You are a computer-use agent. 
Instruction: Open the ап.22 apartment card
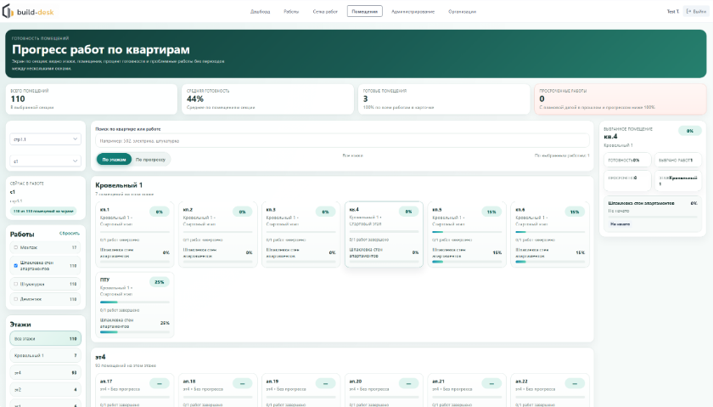point(550,391)
